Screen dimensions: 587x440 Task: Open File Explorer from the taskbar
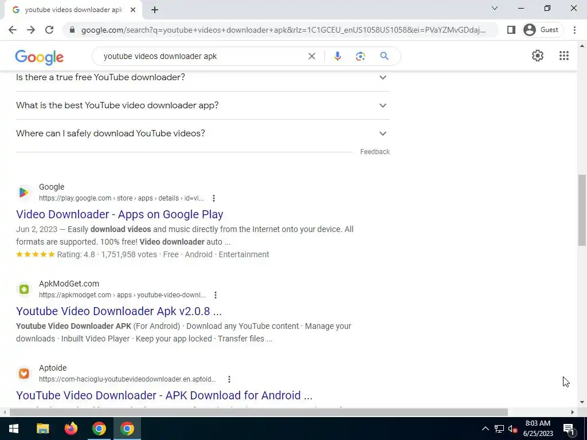[x=42, y=429]
